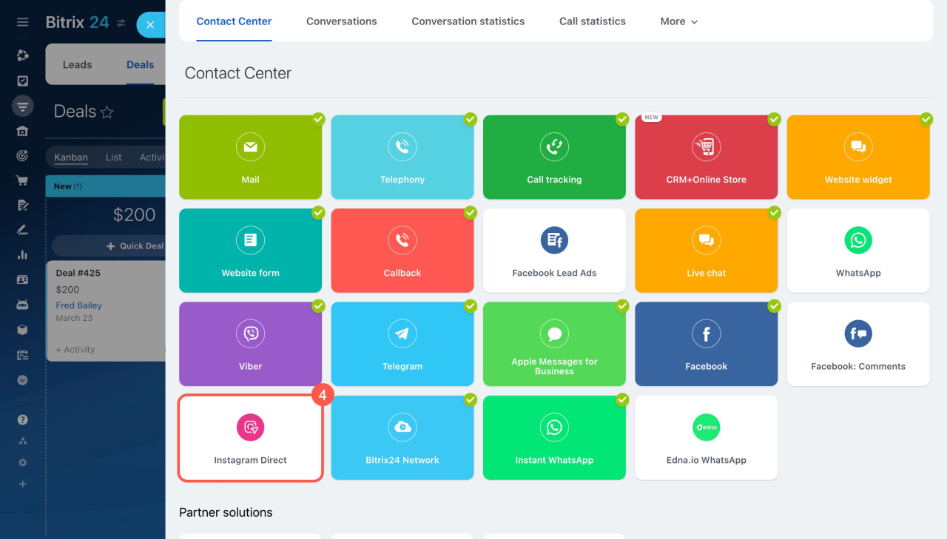Switch to the Conversations tab
Image resolution: width=947 pixels, height=539 pixels.
tap(342, 21)
